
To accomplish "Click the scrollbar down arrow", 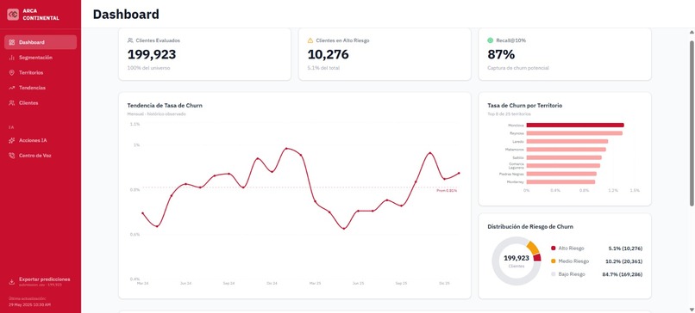I will (x=692, y=309).
